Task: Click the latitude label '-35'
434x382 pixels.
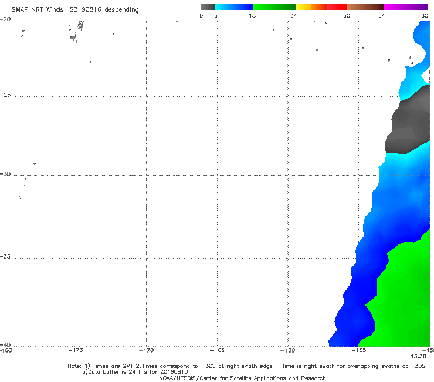Action: coord(5,256)
